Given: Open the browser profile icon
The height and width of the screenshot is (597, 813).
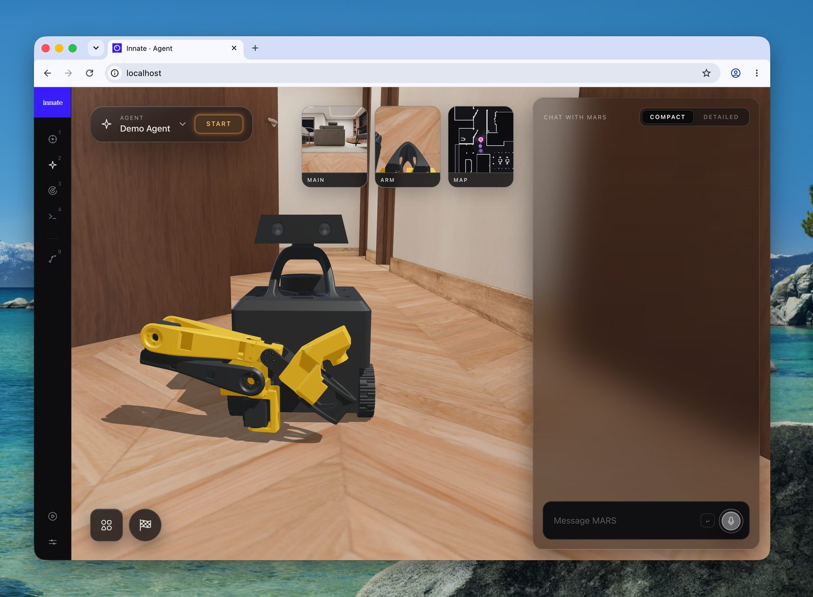Looking at the screenshot, I should coord(735,73).
